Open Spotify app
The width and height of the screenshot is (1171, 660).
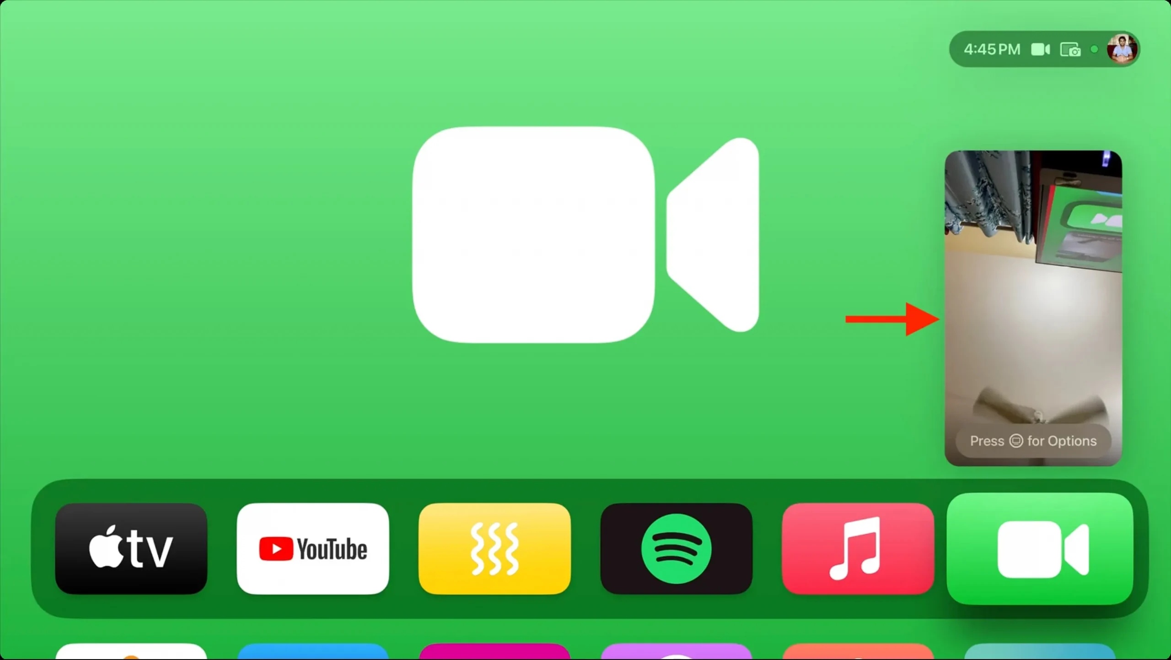(x=677, y=550)
